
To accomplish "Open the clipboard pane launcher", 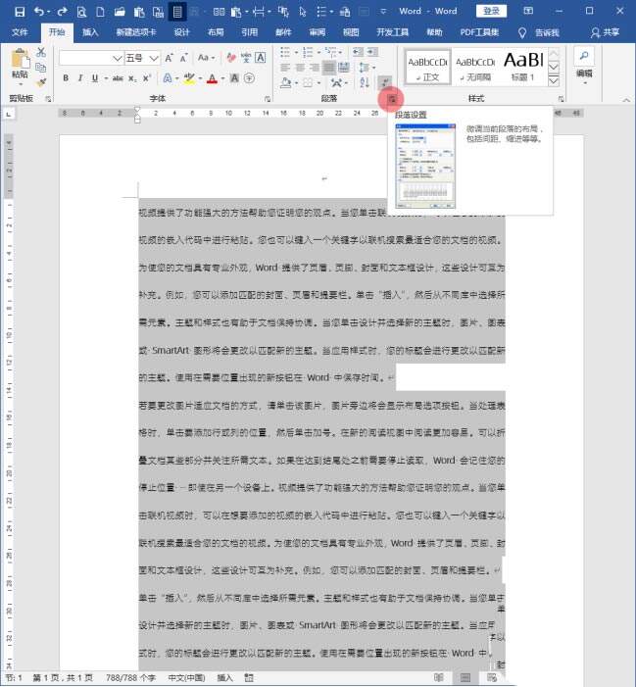I will pyautogui.click(x=48, y=99).
